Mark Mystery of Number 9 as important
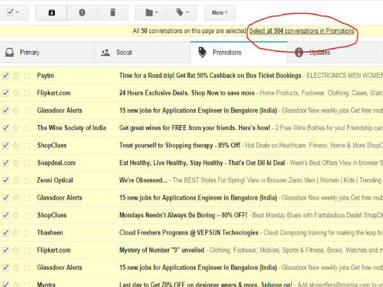 (x=27, y=251)
